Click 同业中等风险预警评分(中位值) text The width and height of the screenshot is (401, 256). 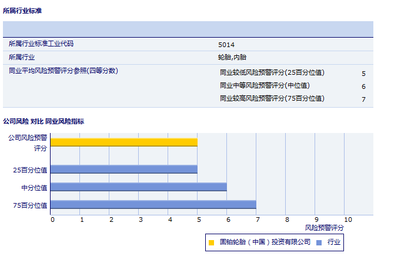(x=264, y=86)
